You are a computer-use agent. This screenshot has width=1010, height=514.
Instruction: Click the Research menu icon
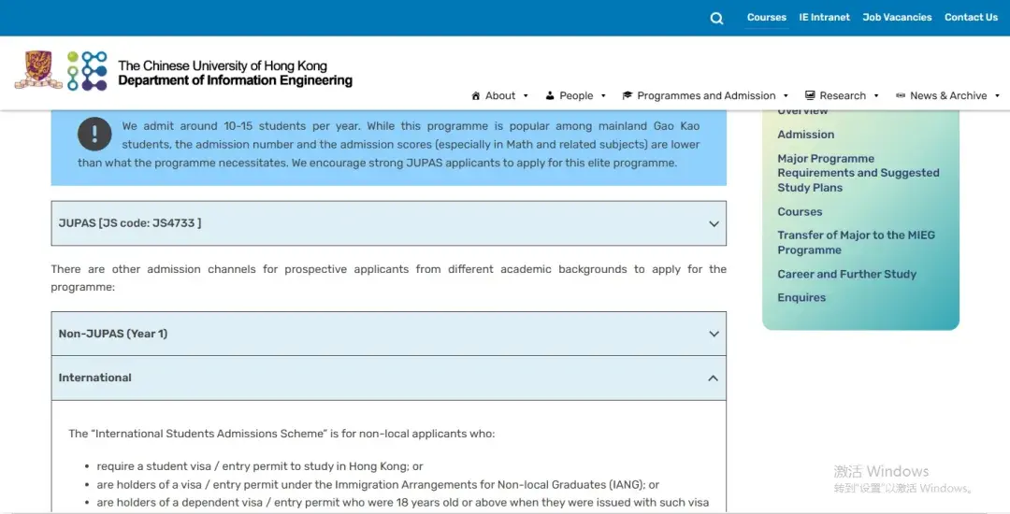pyautogui.click(x=810, y=95)
